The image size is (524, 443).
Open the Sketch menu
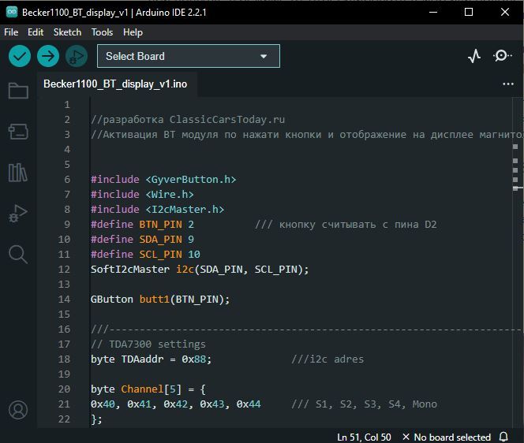tap(67, 32)
